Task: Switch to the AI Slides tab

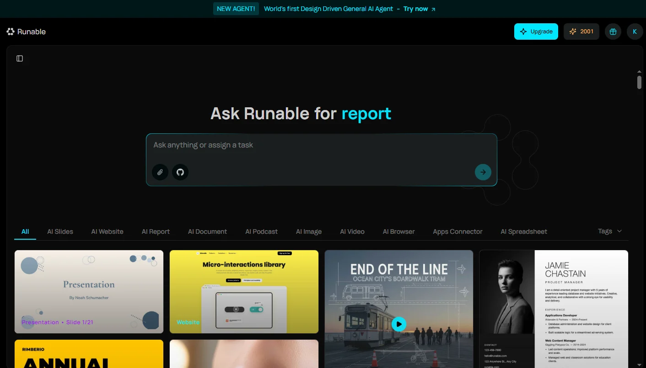Action: point(60,231)
